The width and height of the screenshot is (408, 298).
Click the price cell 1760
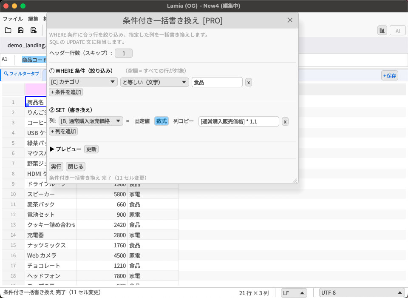coord(102,245)
